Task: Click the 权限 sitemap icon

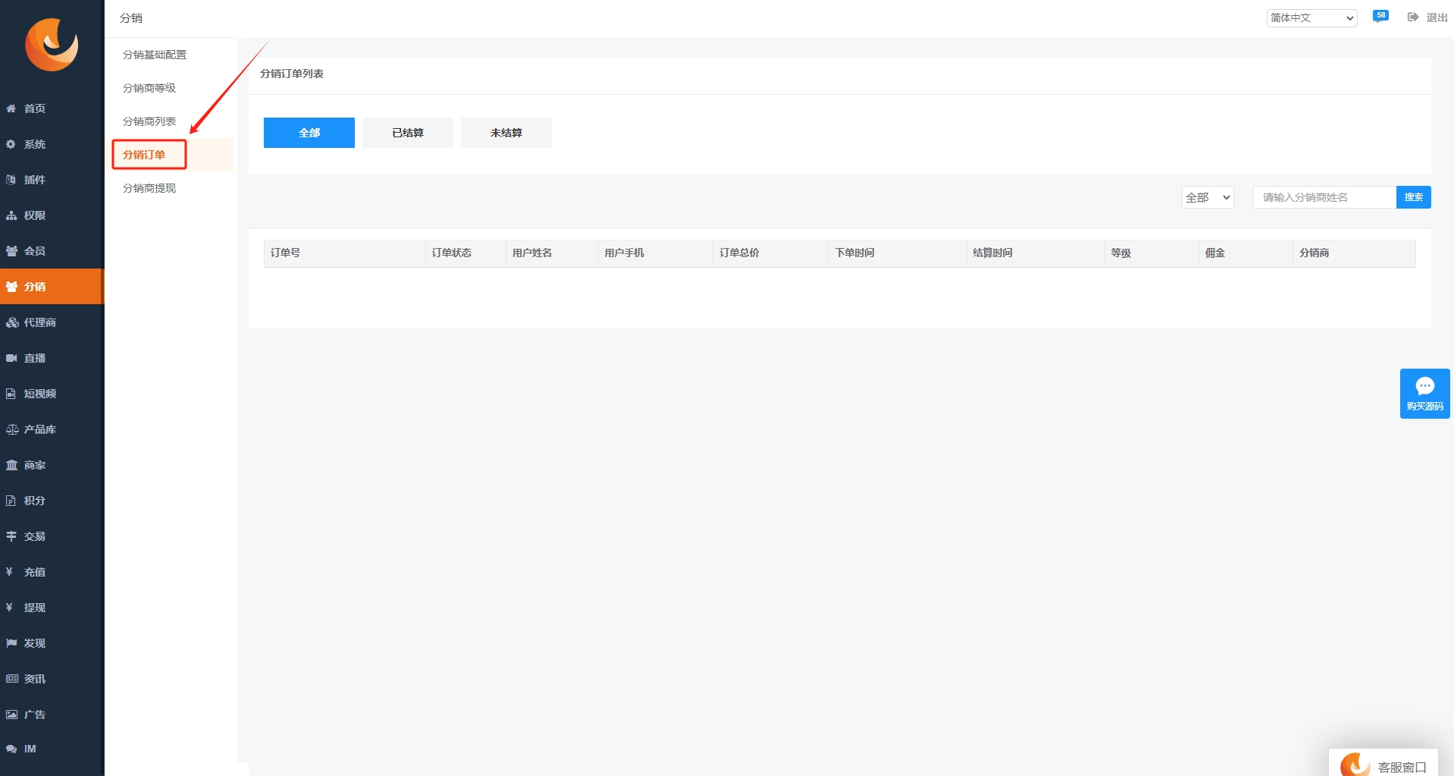Action: pos(11,215)
